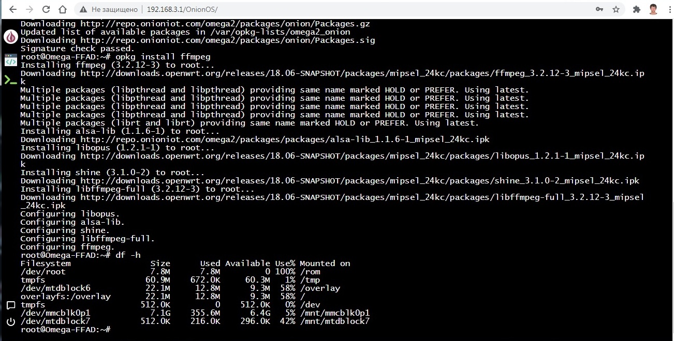Screen dimensions: 674x341
Task: Click the '6.4G' available value
Action: pyautogui.click(x=260, y=313)
